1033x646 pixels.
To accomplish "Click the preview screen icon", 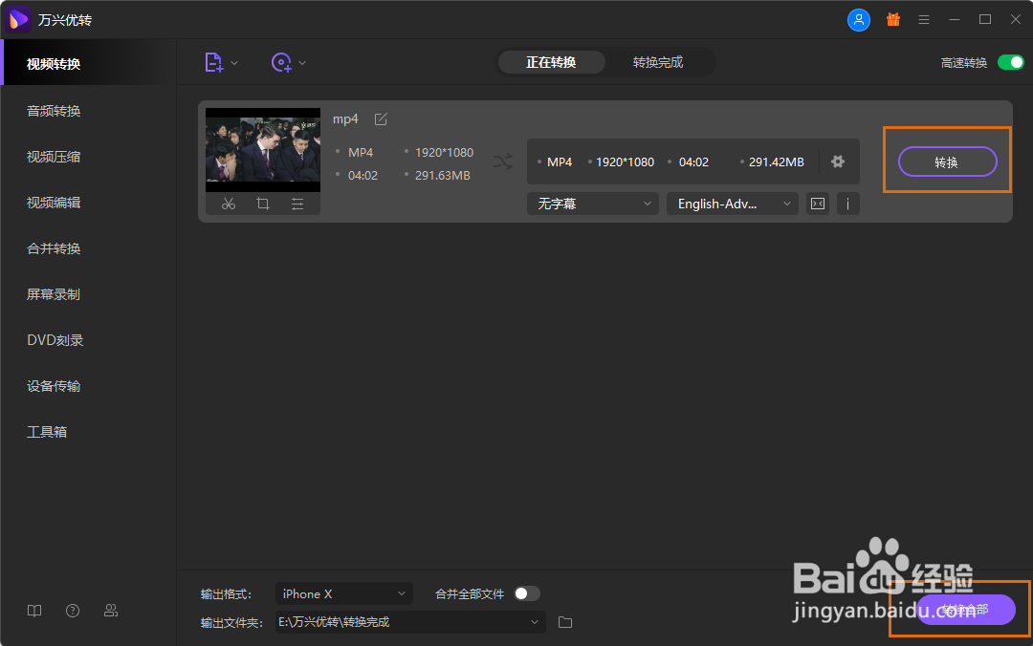I will click(x=818, y=204).
